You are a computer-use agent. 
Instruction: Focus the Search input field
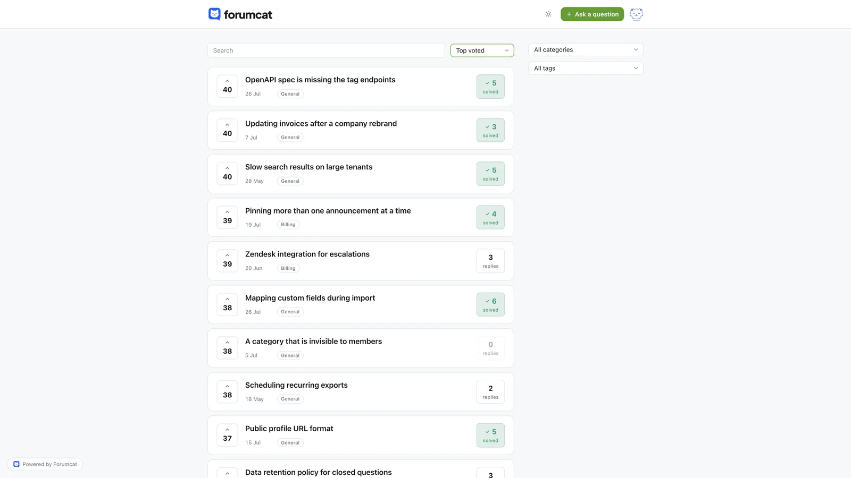[326, 50]
